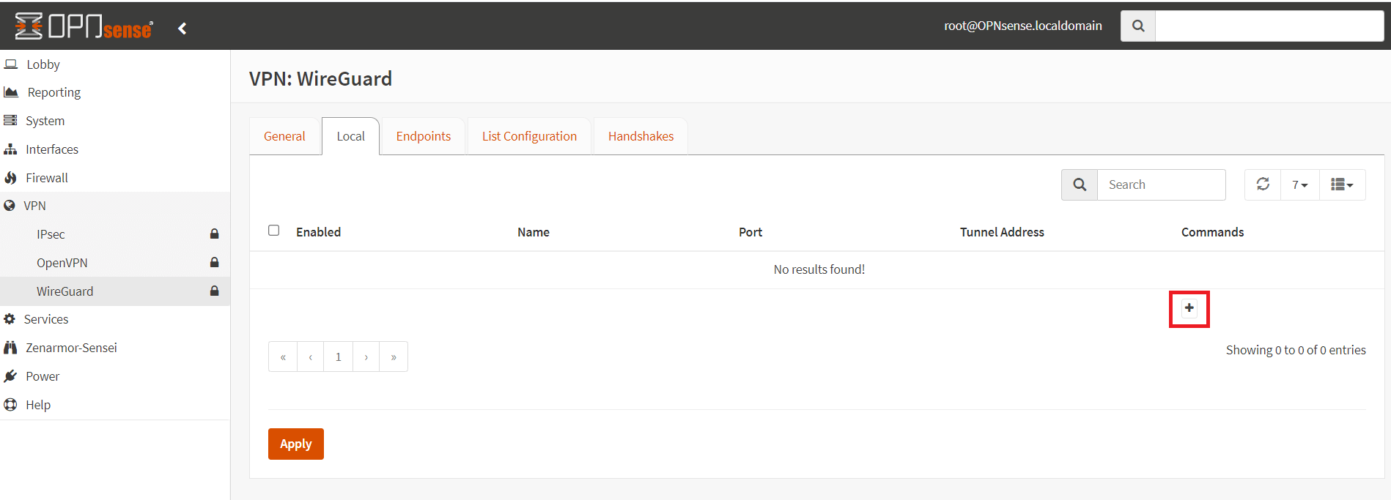Open OpenVPN in the sidebar

pyautogui.click(x=62, y=263)
